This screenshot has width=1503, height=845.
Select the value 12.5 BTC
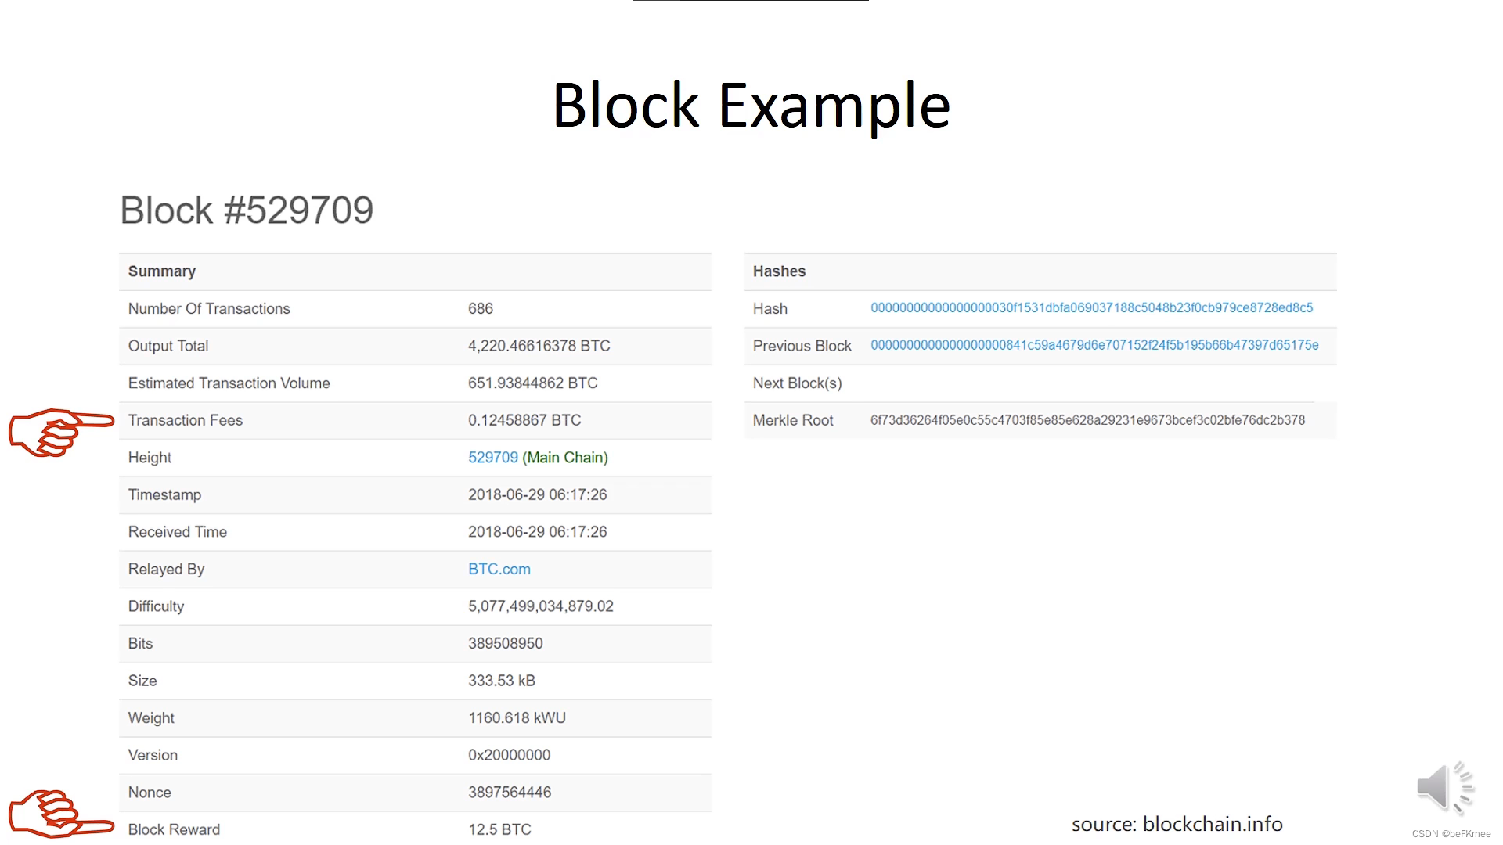point(499,829)
